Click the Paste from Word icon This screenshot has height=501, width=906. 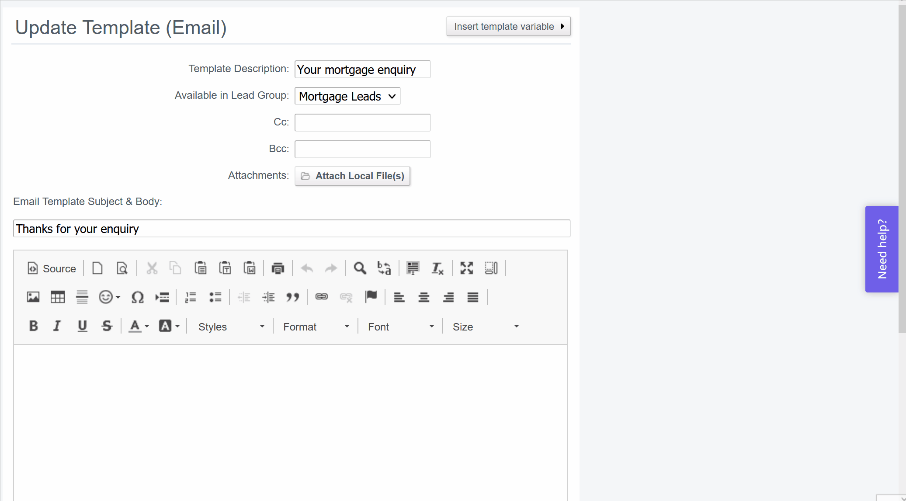point(250,268)
